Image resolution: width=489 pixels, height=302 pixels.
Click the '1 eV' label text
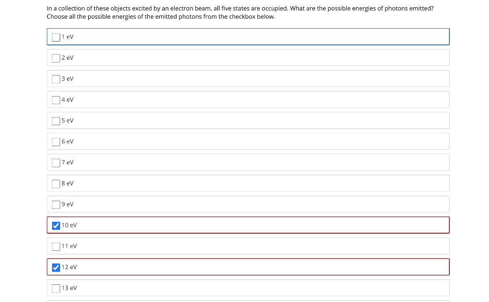(x=67, y=37)
